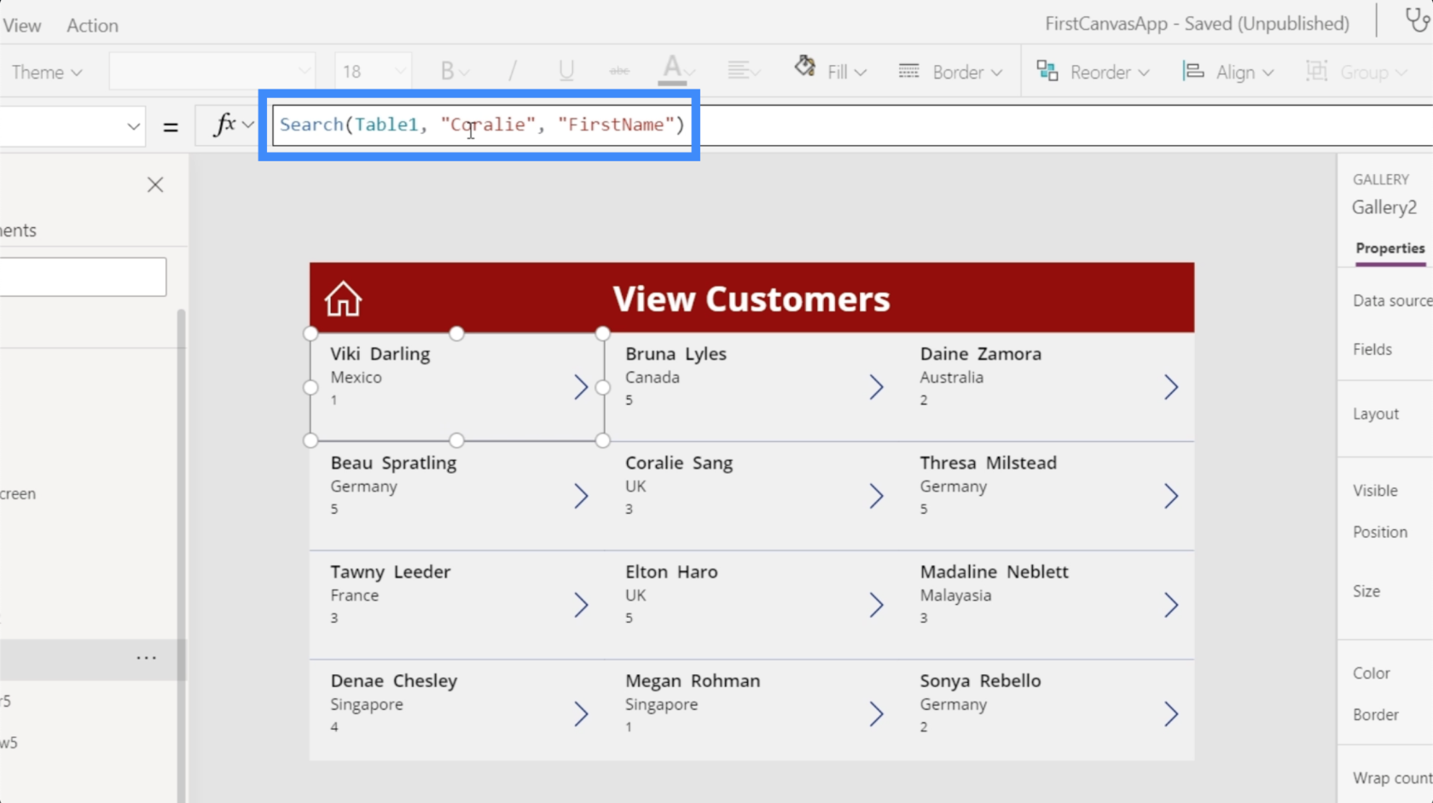Open the more options ellipsis
Screen dimensions: 1433x803
147,658
